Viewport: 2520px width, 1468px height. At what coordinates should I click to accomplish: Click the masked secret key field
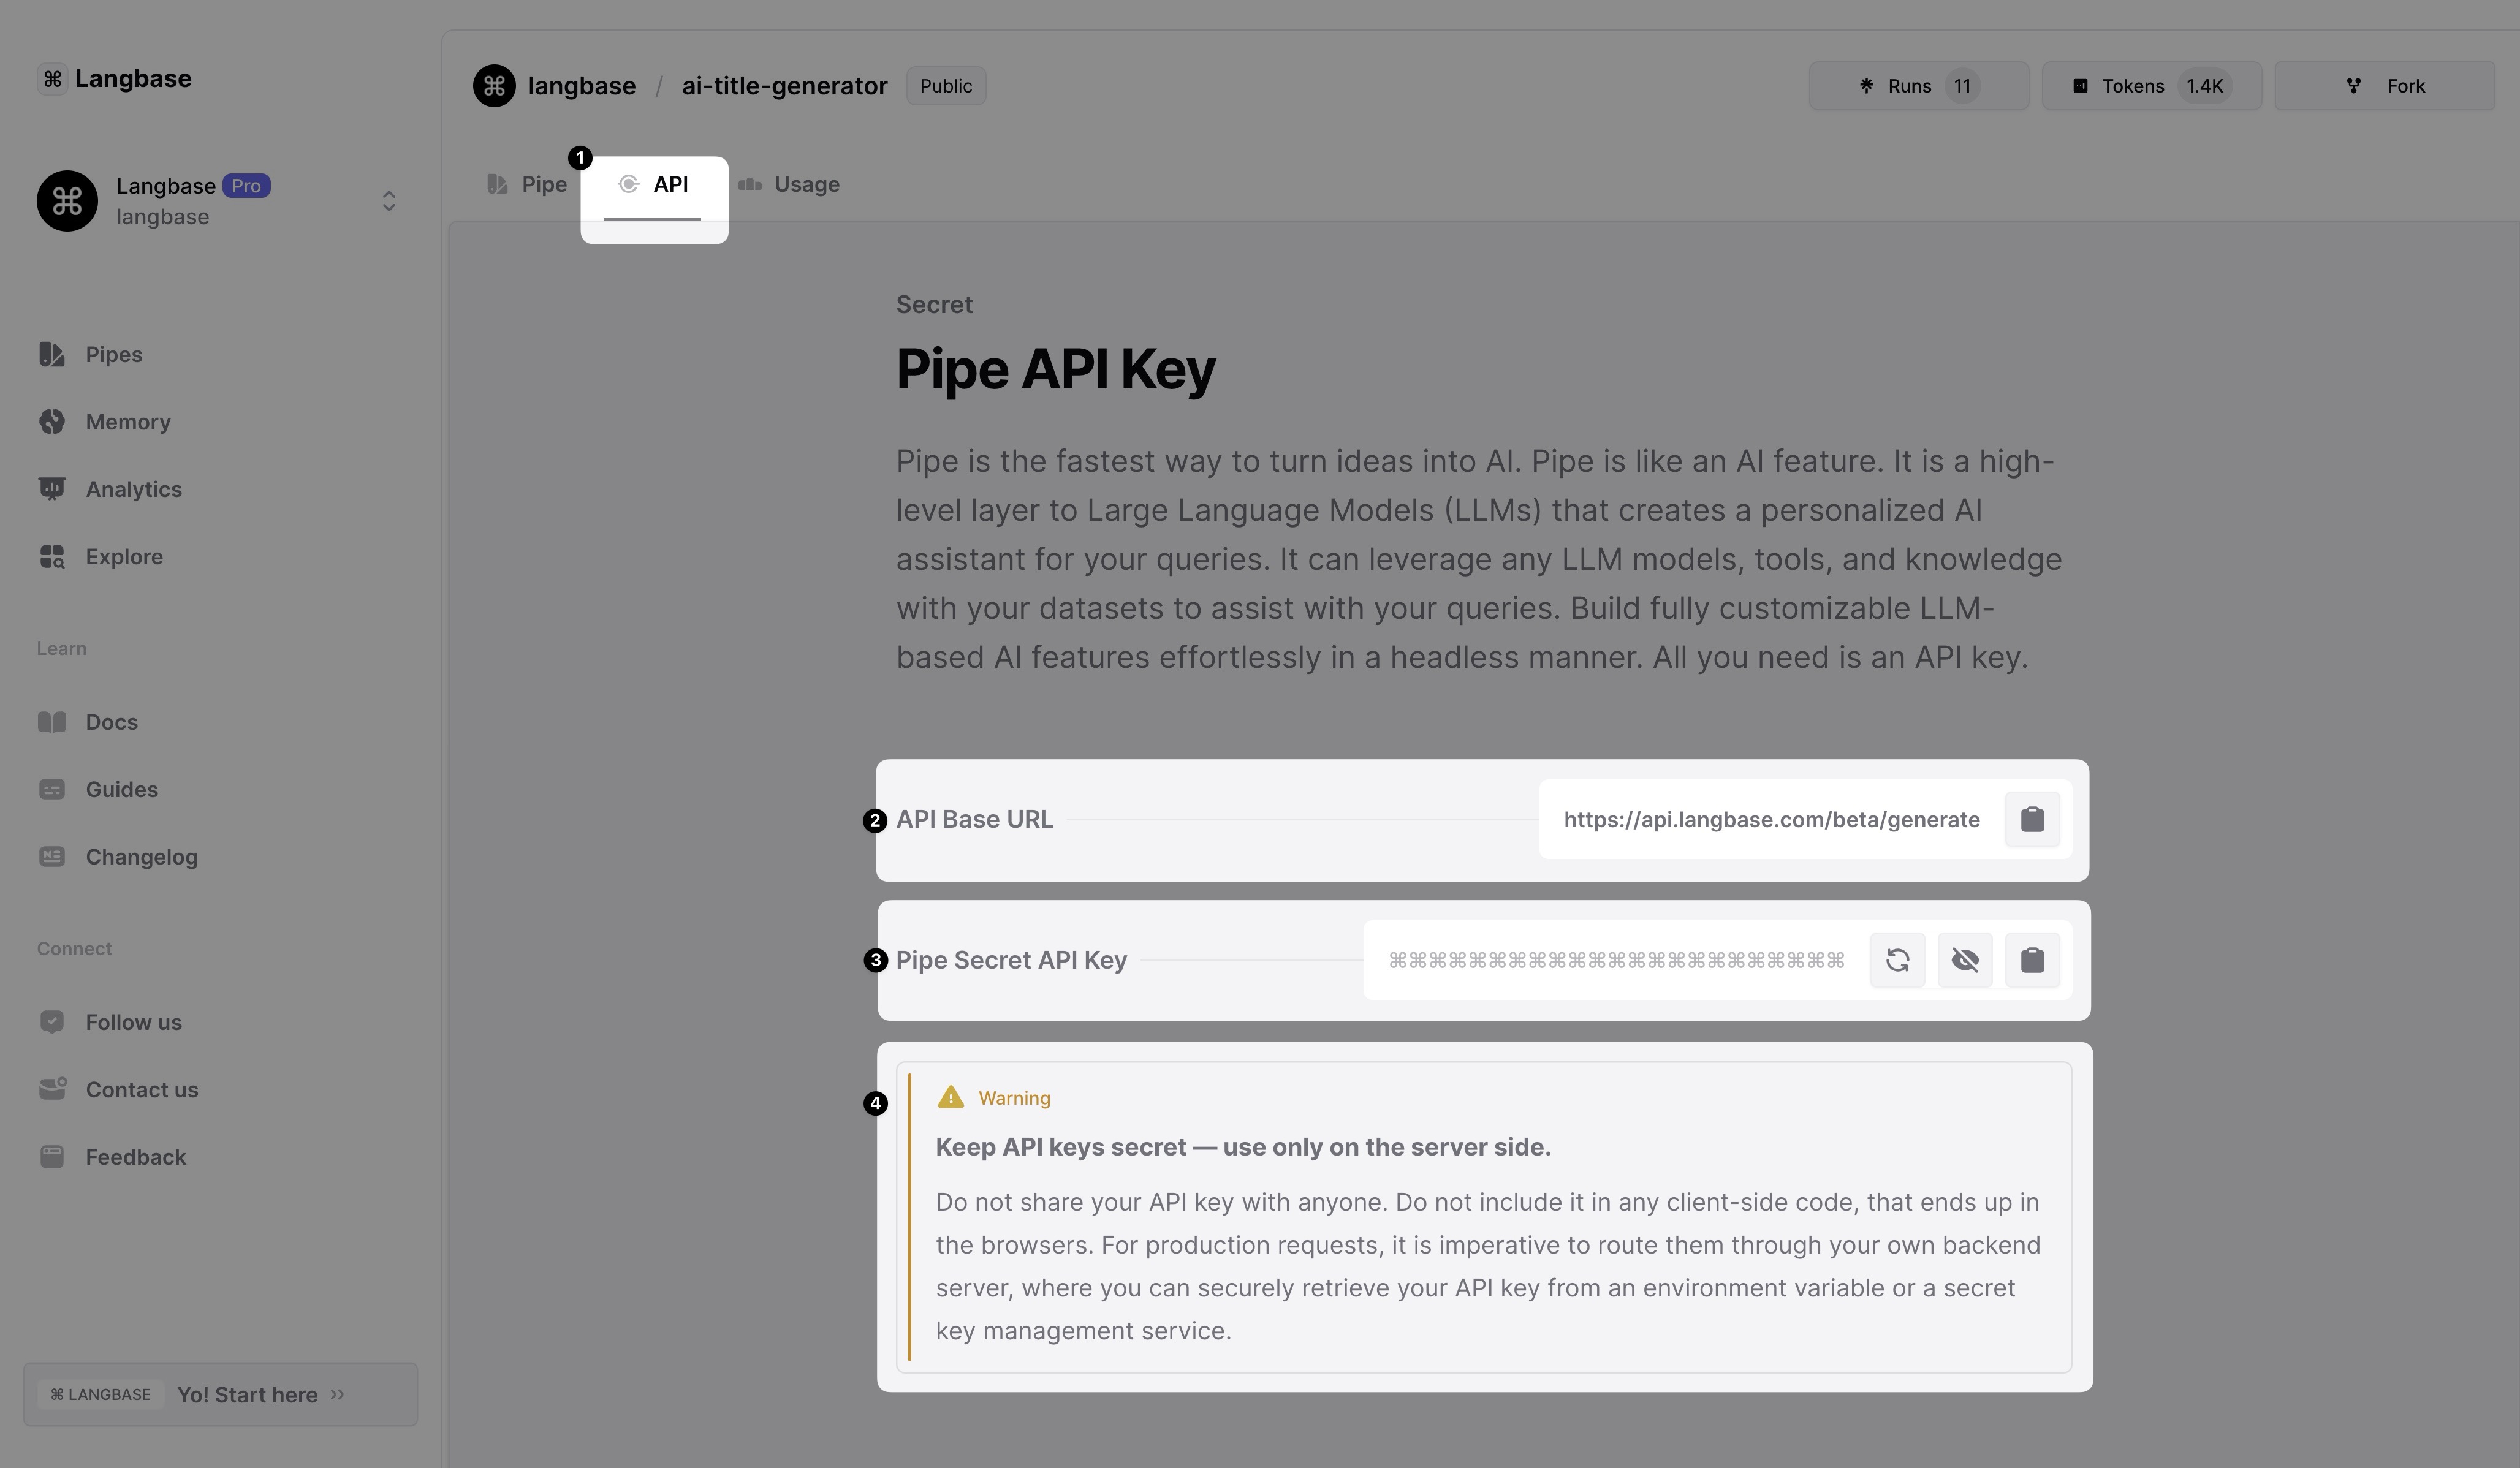1615,961
